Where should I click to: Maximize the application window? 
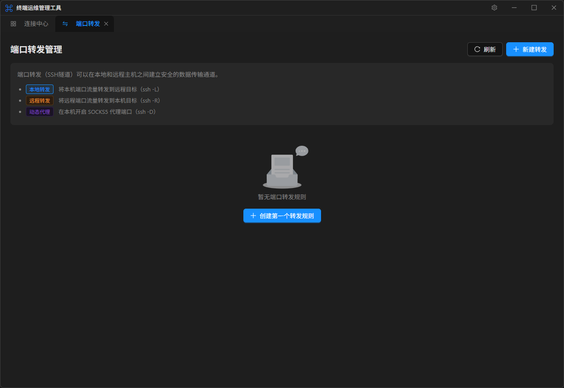[x=534, y=8]
